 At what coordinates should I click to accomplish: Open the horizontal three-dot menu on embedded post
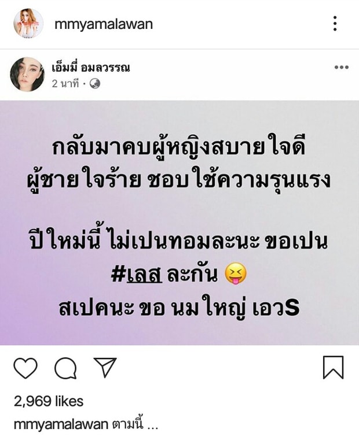pyautogui.click(x=342, y=67)
